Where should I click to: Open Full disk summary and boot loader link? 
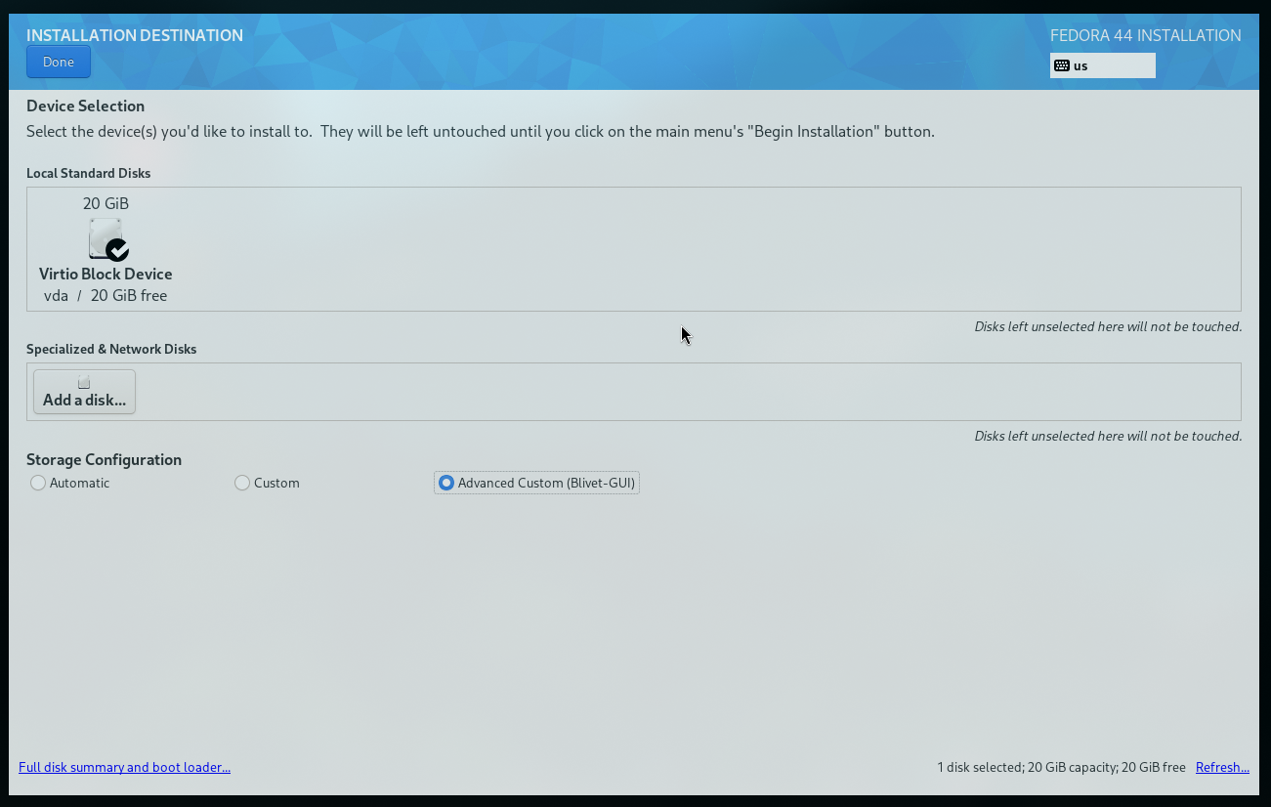(x=124, y=767)
